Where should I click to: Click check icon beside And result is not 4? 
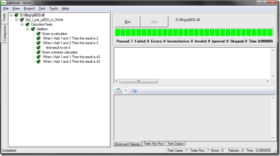point(39,48)
